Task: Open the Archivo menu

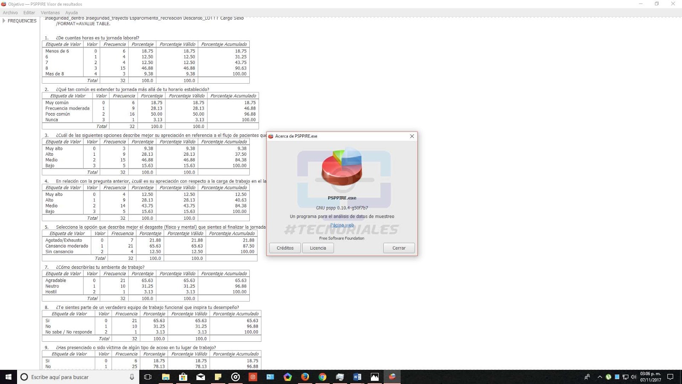Action: (x=10, y=12)
